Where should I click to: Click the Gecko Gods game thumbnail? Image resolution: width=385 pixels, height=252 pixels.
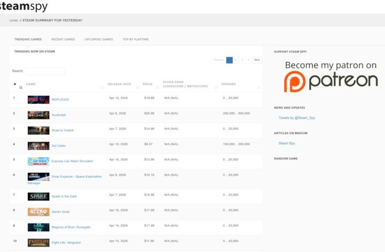38,212
